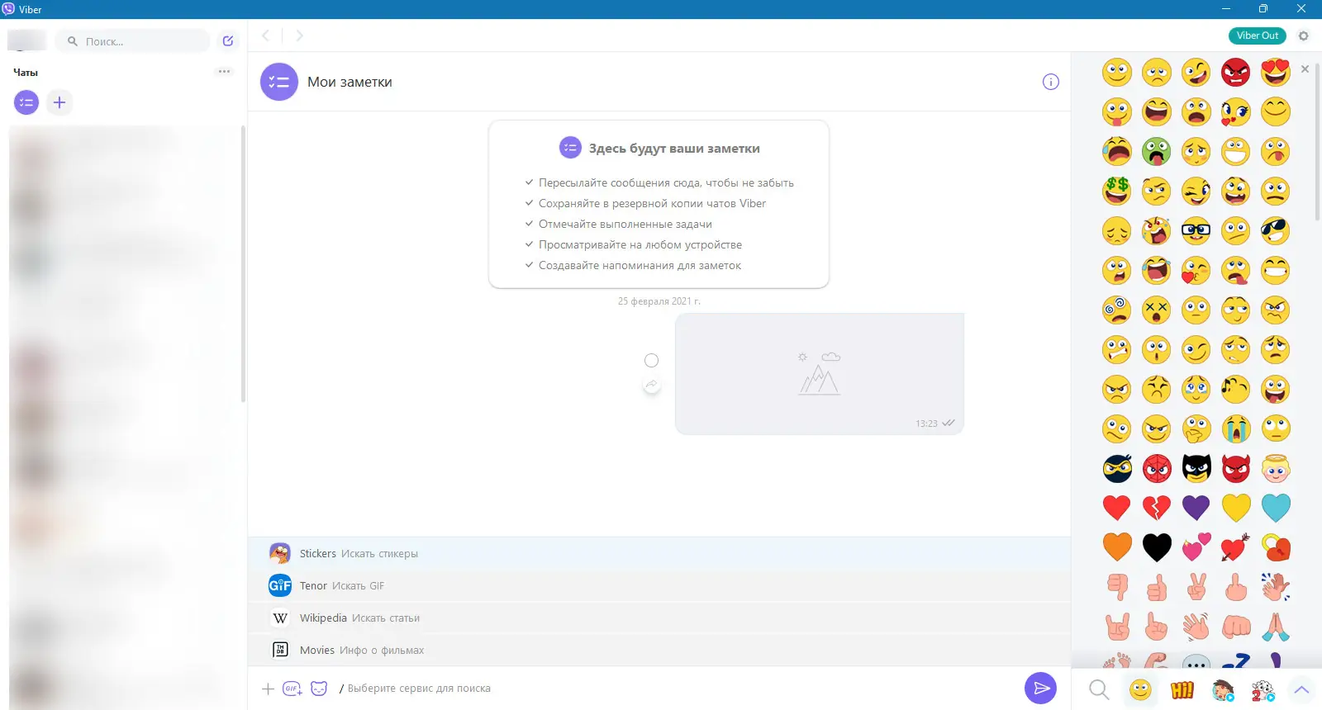Click the forward arrow beside the image message
The width and height of the screenshot is (1322, 710).
[x=652, y=385]
